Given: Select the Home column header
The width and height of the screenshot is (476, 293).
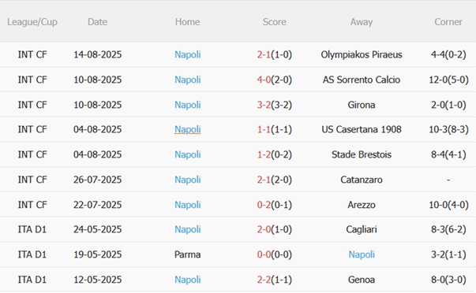Looking at the screenshot, I should click(188, 22).
